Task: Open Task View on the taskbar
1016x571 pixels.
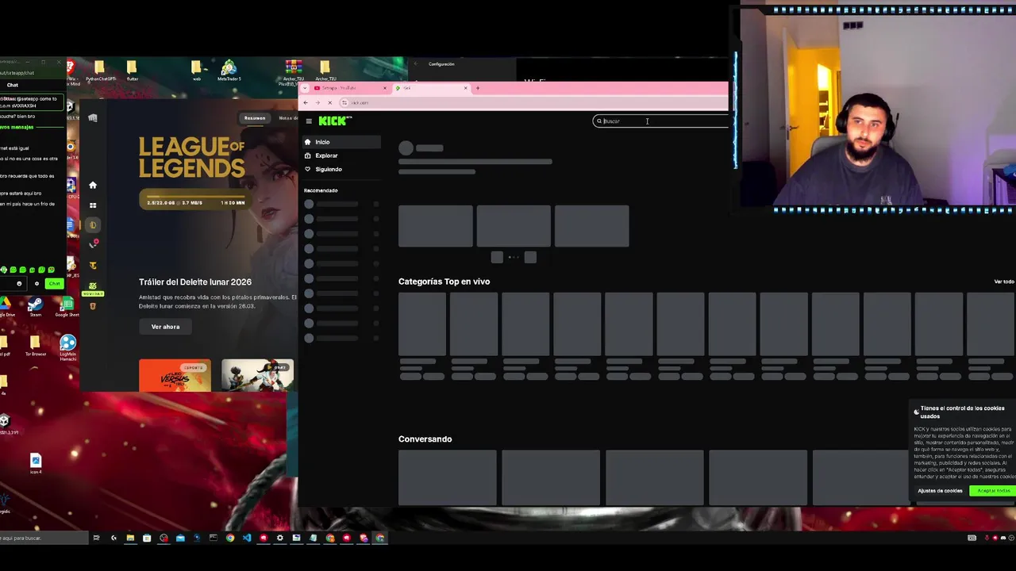Action: 96,538
